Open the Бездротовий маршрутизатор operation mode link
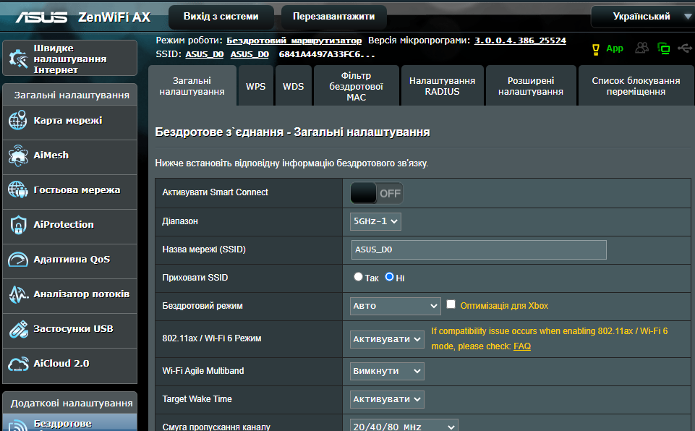The width and height of the screenshot is (695, 431). tap(294, 40)
